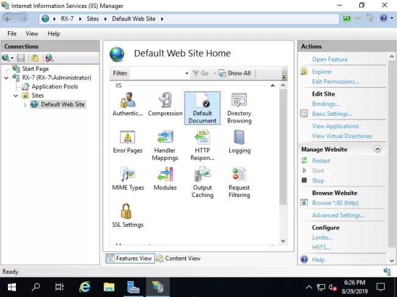Expand the Default Web Site node arrow
397x297 pixels.
(x=25, y=105)
